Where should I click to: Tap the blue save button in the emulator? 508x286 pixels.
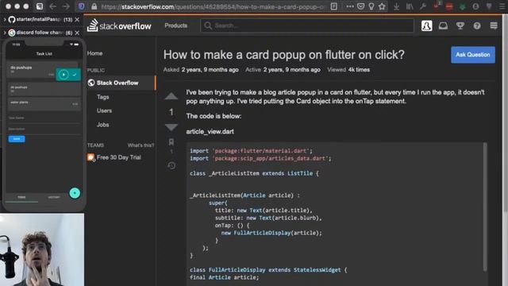(x=17, y=139)
